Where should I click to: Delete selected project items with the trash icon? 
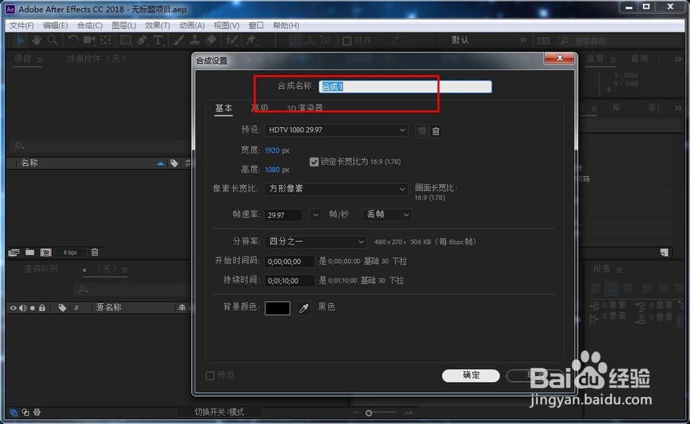(x=95, y=252)
